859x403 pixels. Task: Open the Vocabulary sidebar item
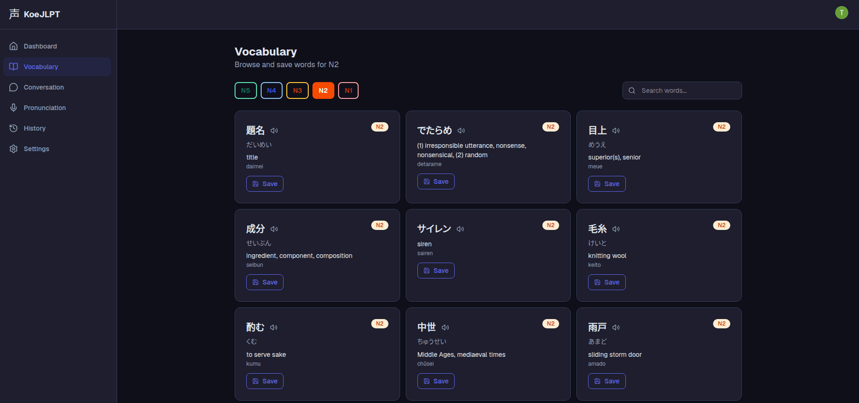tap(57, 67)
